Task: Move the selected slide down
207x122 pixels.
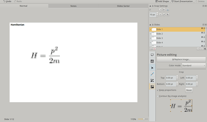Action: coord(202,49)
